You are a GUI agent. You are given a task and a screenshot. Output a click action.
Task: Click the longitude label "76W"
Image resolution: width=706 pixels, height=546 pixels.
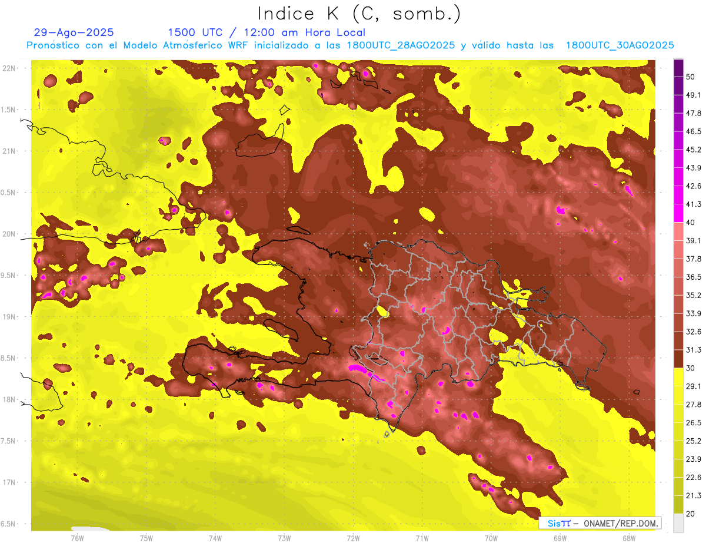77,538
